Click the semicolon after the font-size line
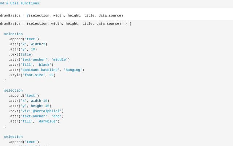 pyautogui.click(x=5, y=80)
